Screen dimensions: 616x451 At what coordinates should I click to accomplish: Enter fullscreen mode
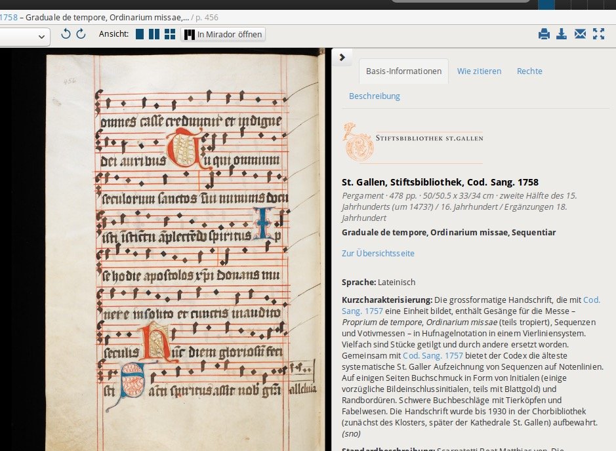point(599,34)
